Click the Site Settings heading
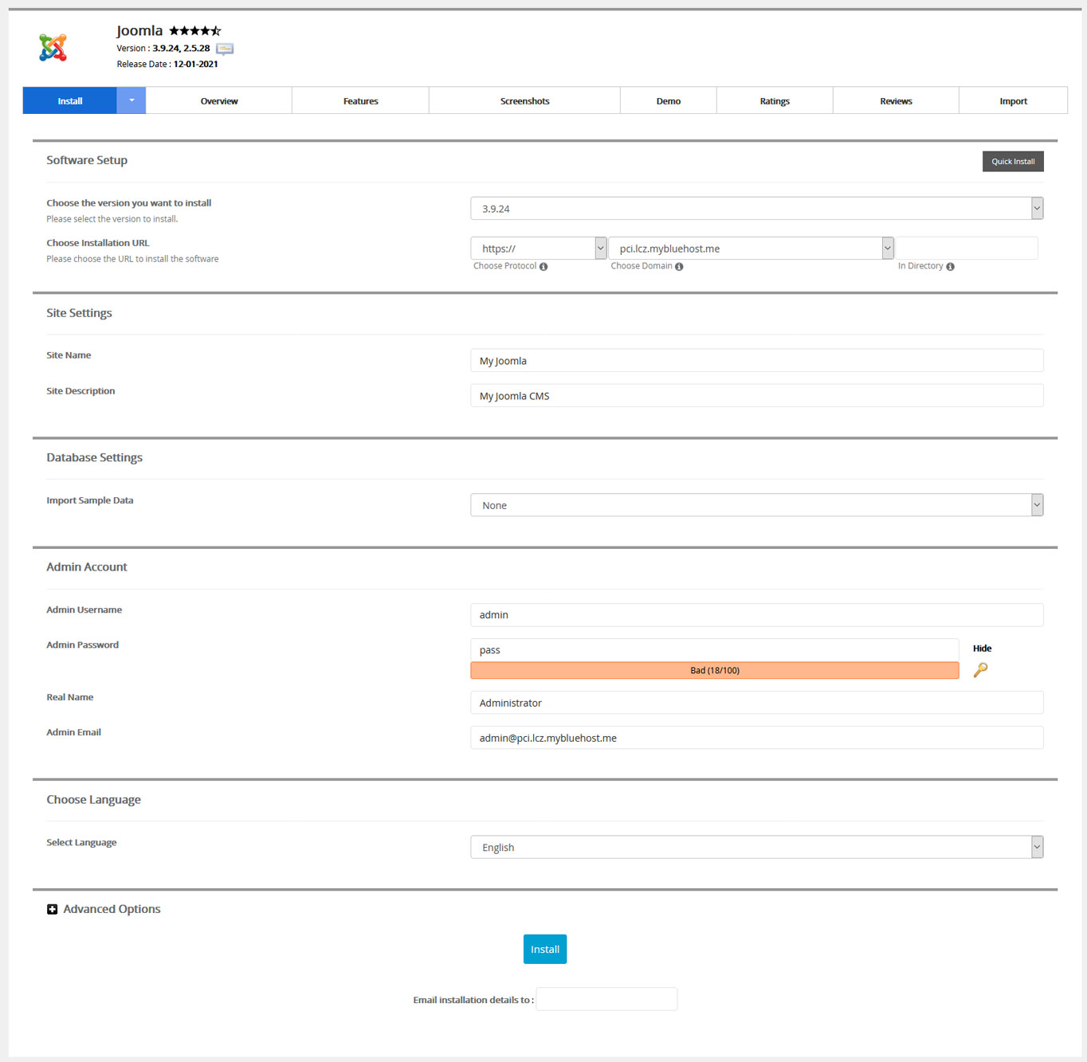The width and height of the screenshot is (1087, 1062). click(79, 313)
